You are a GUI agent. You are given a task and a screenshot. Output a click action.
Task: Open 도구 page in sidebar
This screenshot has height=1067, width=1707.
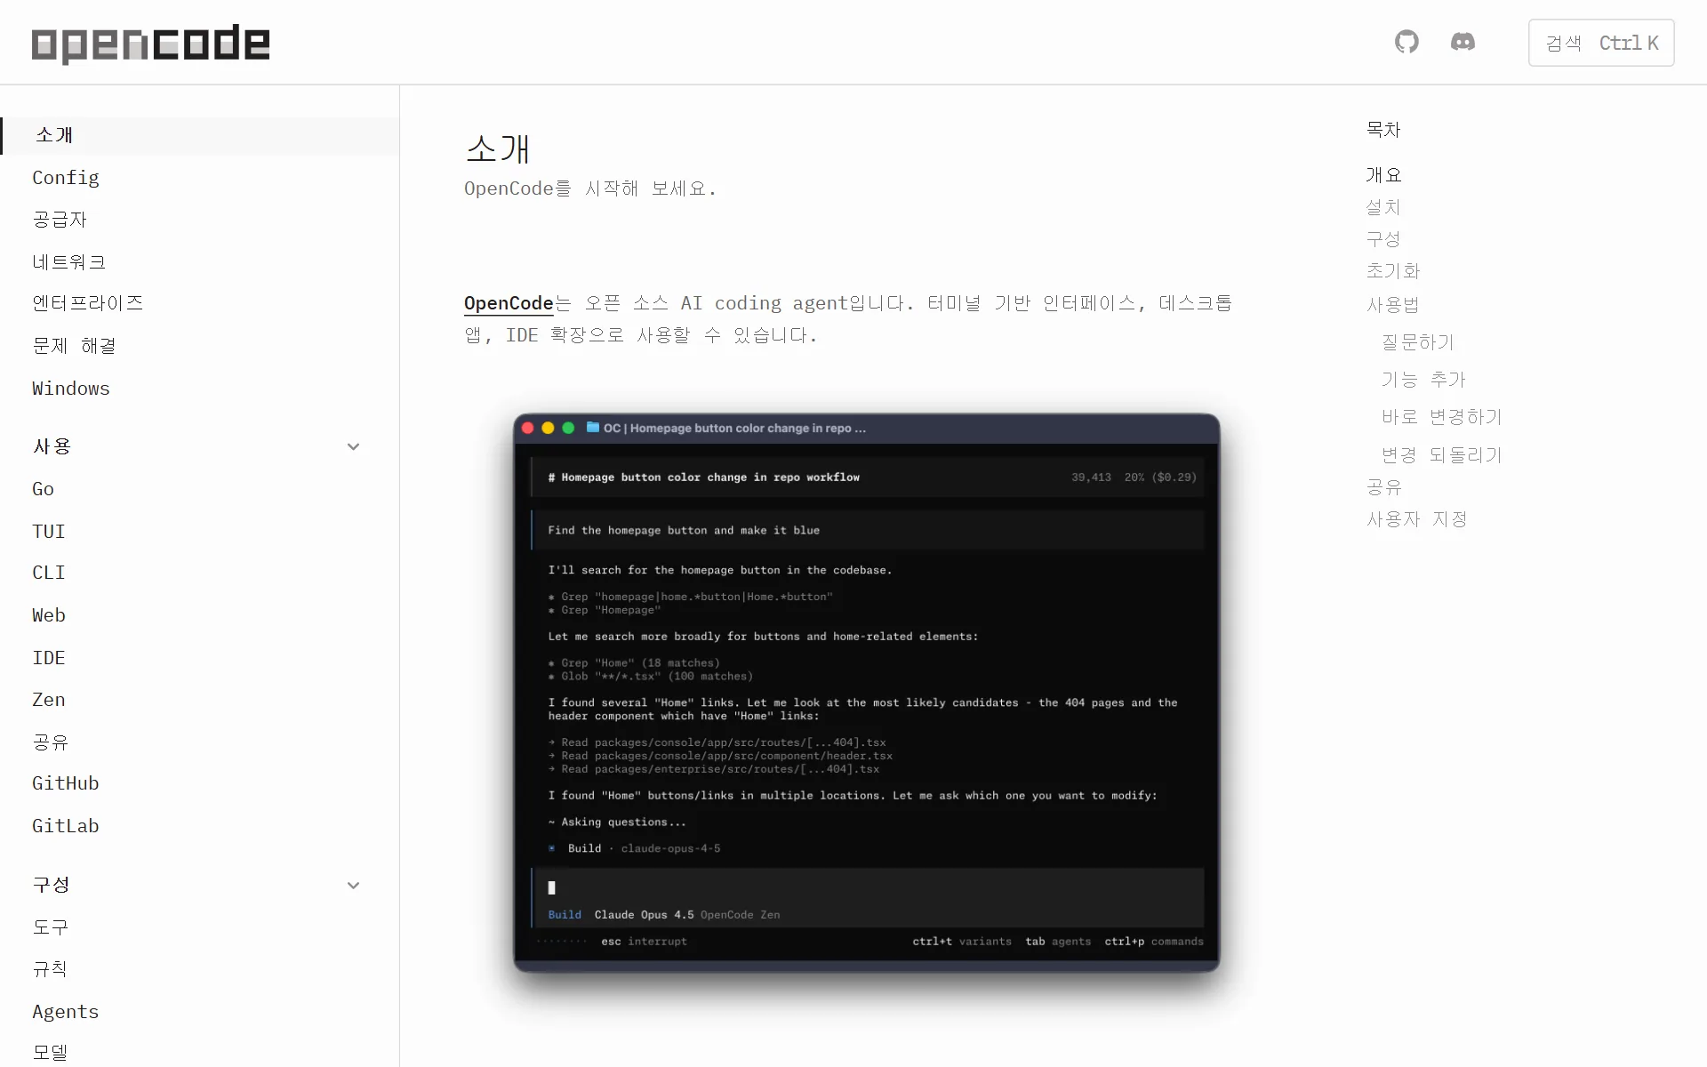click(51, 927)
